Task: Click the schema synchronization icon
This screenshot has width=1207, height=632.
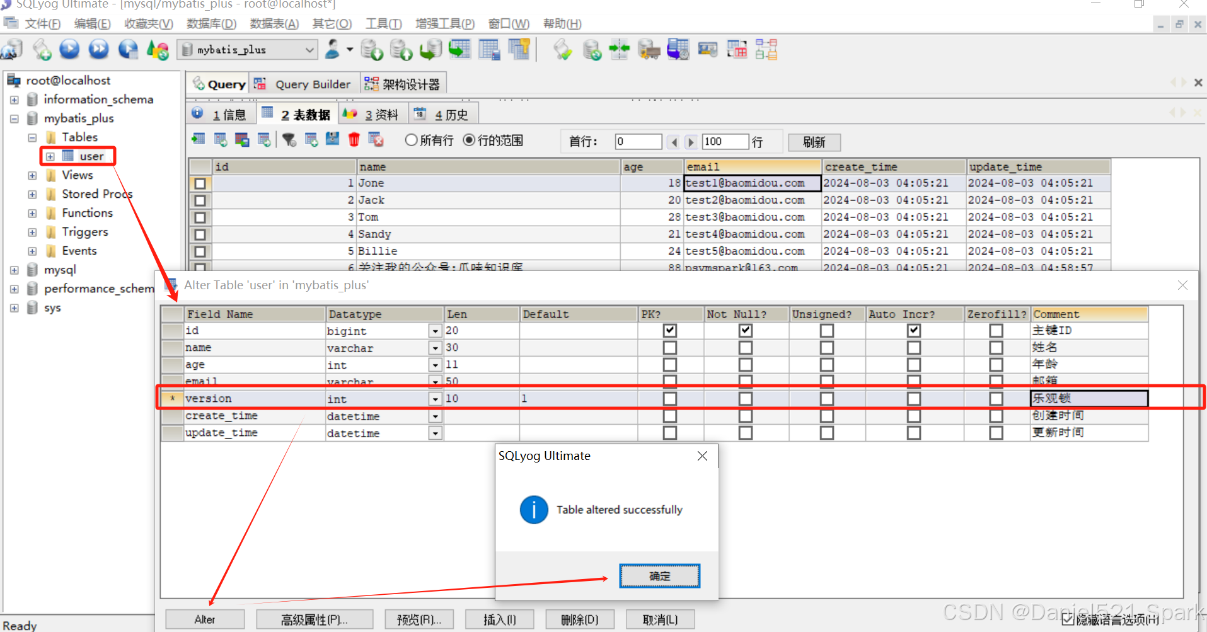Action: tap(619, 49)
